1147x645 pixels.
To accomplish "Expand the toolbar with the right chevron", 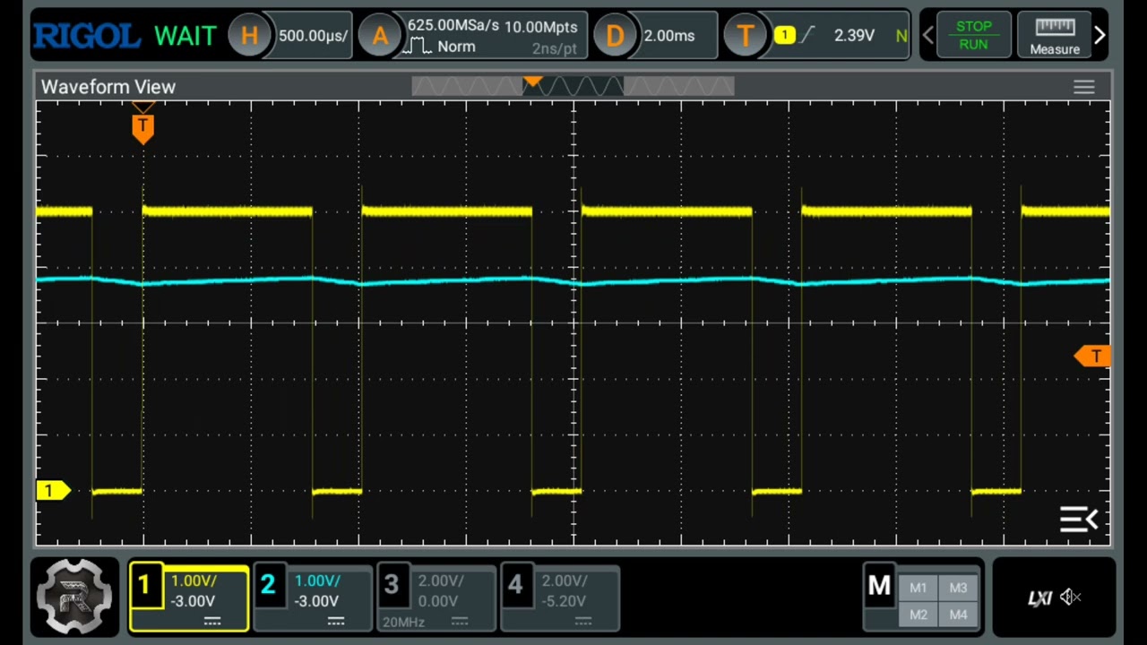I will click(x=1100, y=35).
